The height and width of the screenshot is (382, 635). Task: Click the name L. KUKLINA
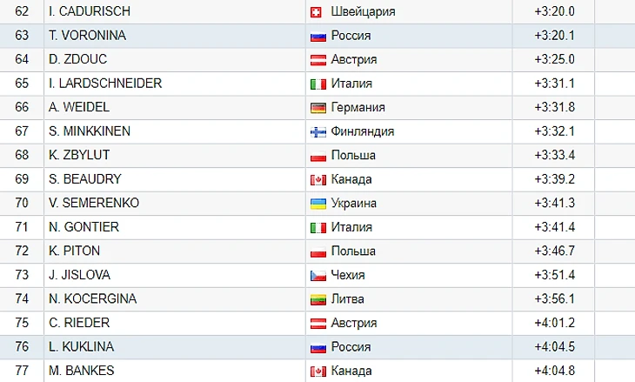click(x=81, y=347)
